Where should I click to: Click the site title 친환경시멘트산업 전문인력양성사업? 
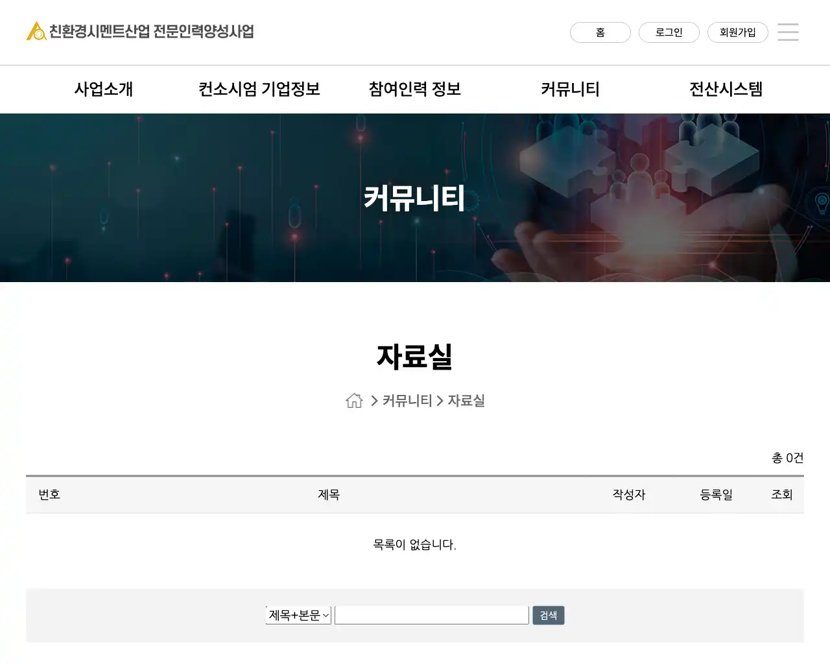pyautogui.click(x=152, y=31)
